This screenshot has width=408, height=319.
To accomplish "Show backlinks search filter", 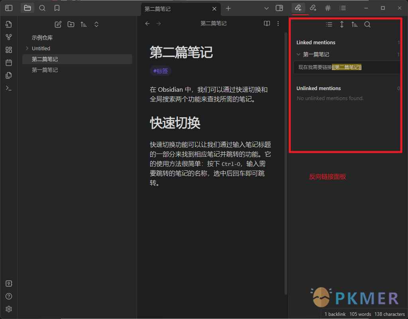I will click(x=367, y=24).
